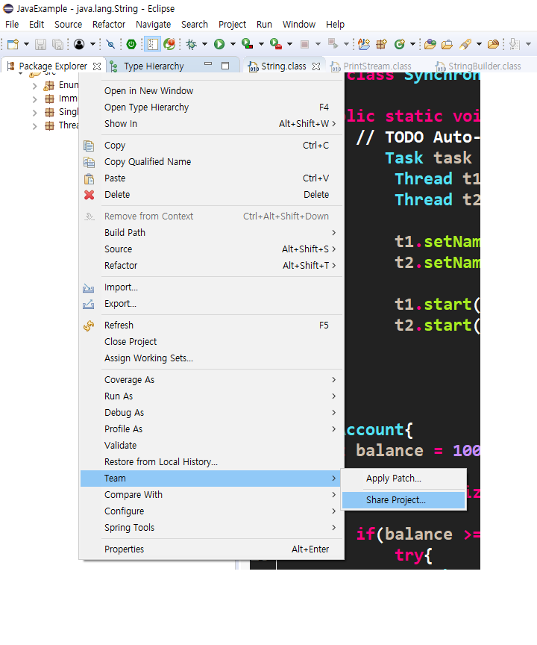Image resolution: width=537 pixels, height=645 pixels.
Task: Click the green Run button
Action: click(219, 44)
